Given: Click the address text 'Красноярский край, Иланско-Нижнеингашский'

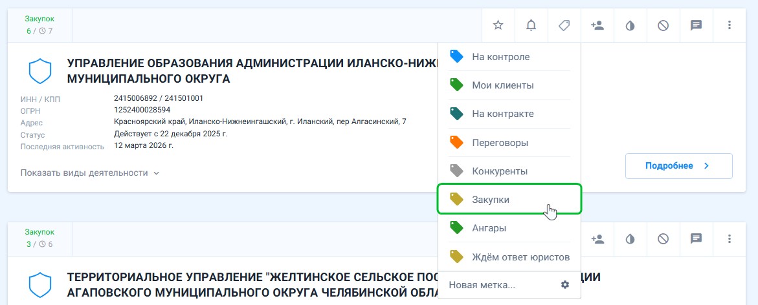Looking at the screenshot, I should coord(260,121).
